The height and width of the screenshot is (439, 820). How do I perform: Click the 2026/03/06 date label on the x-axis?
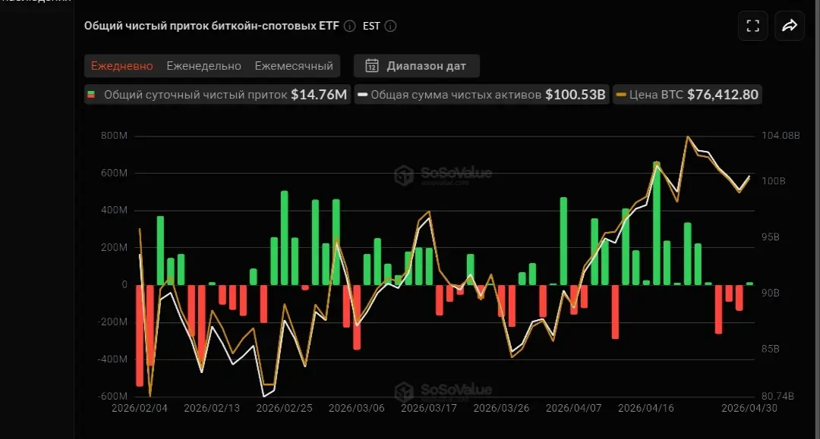[x=357, y=408]
